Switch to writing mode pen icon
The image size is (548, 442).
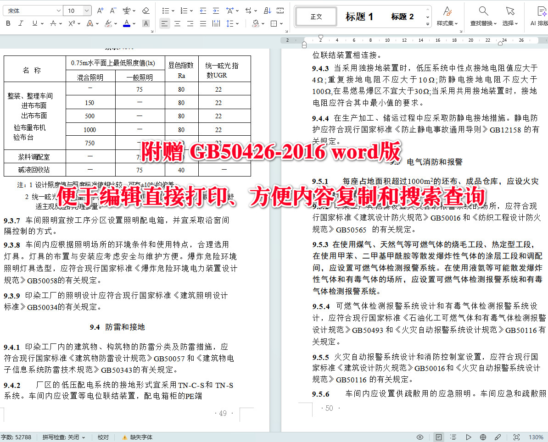498,437
